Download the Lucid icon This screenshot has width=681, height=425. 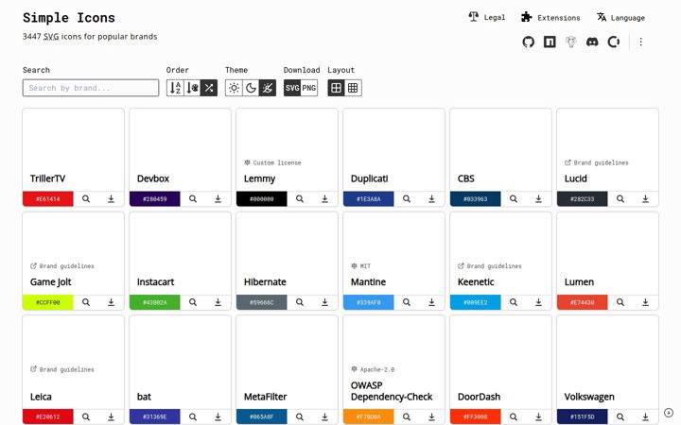(x=645, y=199)
